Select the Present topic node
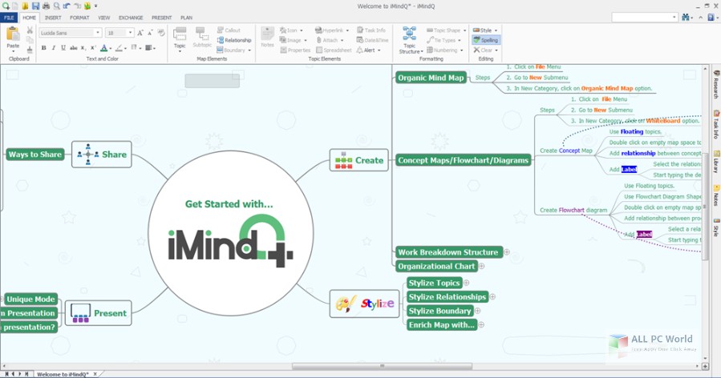This screenshot has width=721, height=378. pos(99,313)
